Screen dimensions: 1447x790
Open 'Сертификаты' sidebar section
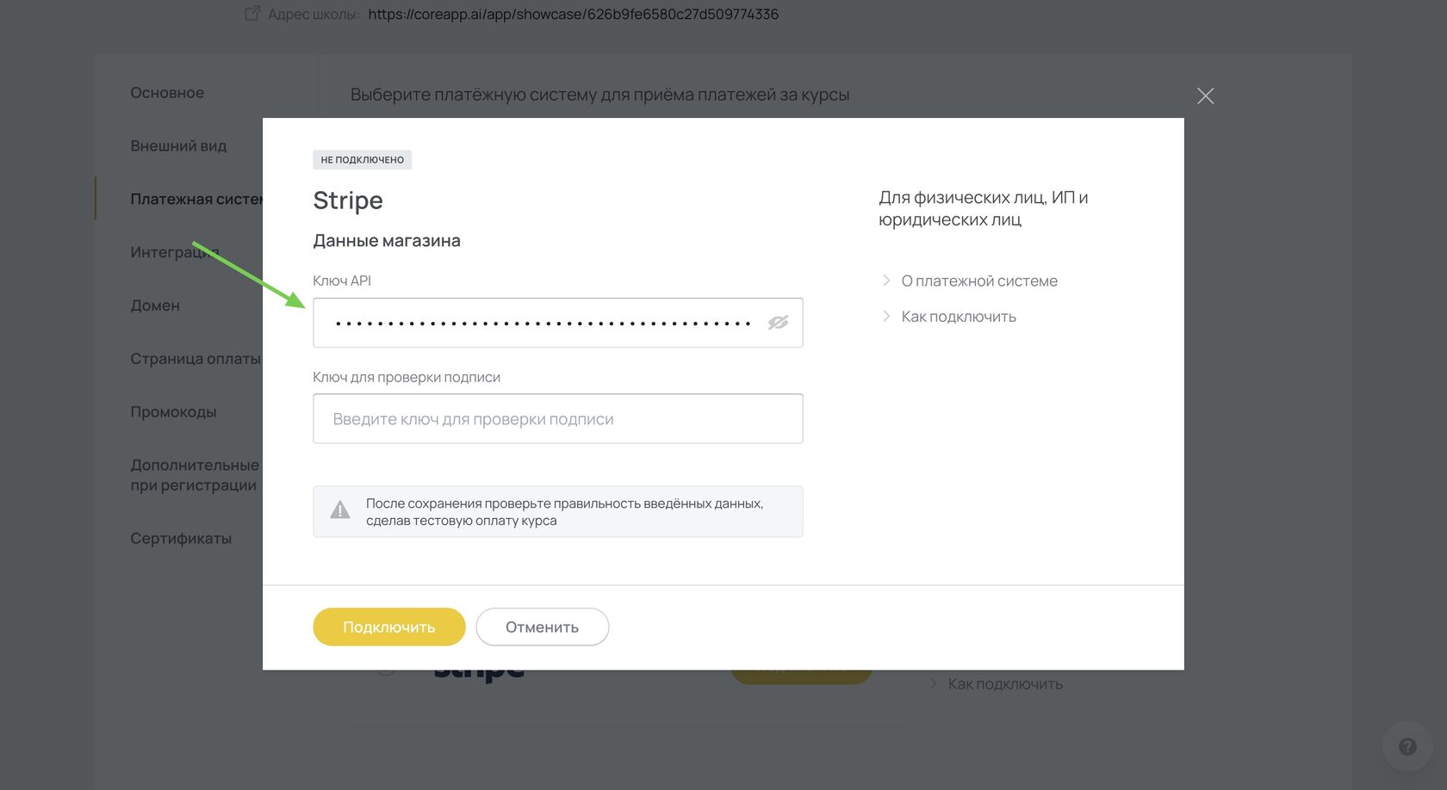(x=181, y=539)
